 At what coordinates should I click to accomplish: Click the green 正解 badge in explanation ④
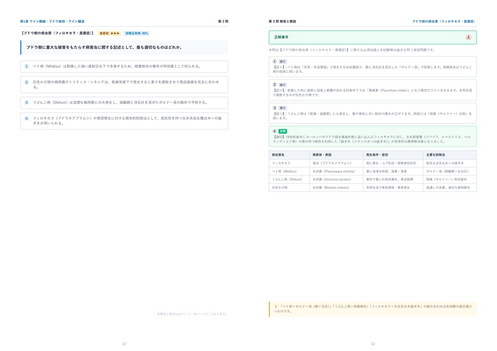point(282,131)
